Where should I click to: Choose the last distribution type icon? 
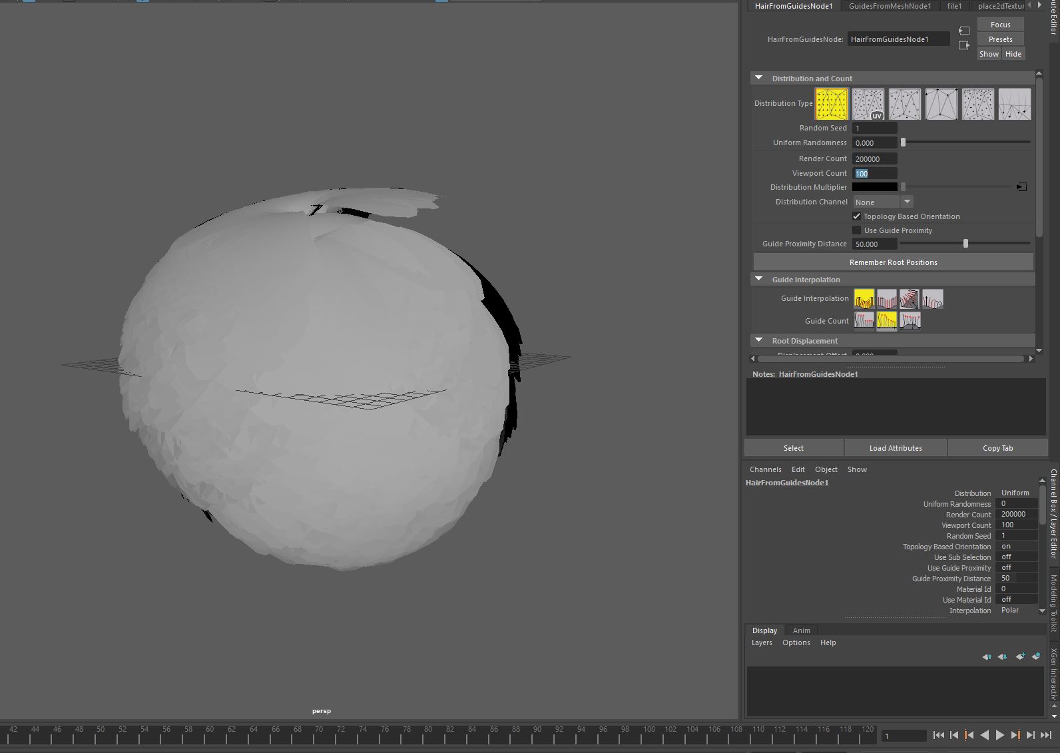1014,104
